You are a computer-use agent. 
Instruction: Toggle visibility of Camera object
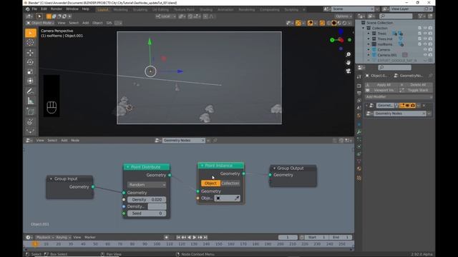click(425, 49)
